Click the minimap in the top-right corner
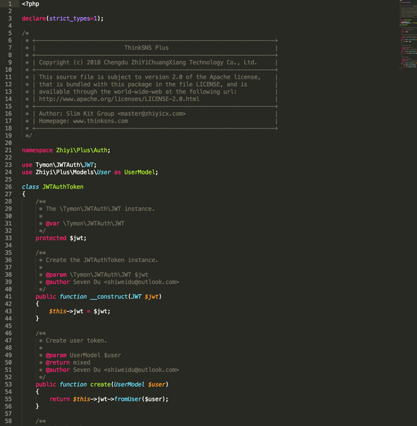417x426 pixels. [408, 35]
